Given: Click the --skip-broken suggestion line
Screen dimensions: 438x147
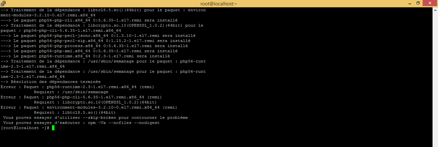Looking at the screenshot, I should pyautogui.click(x=95, y=118).
